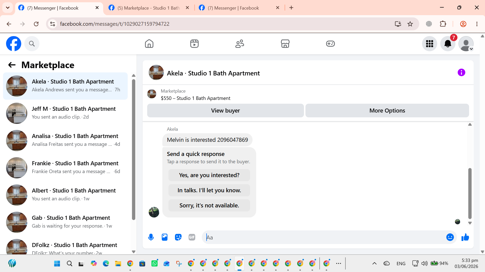Viewport: 485px width, 272px height.
Task: Open the nine-dot Menu grid
Action: [x=429, y=44]
